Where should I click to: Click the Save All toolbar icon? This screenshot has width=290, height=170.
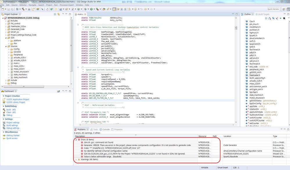[x=12, y=9]
